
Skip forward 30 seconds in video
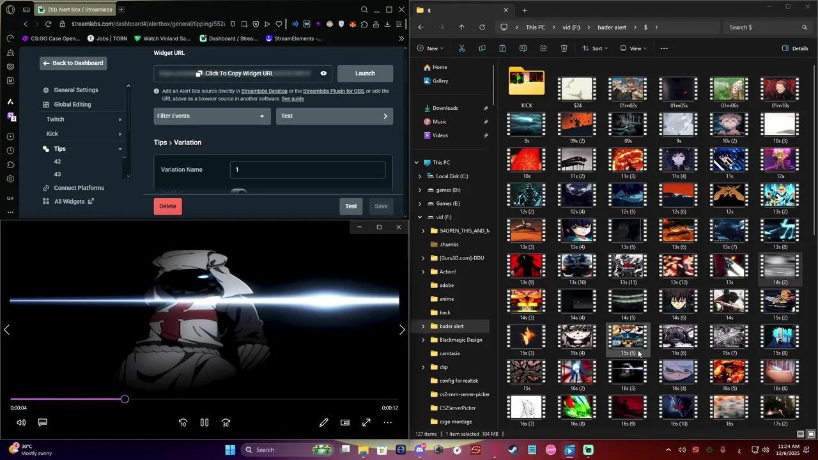tap(226, 422)
